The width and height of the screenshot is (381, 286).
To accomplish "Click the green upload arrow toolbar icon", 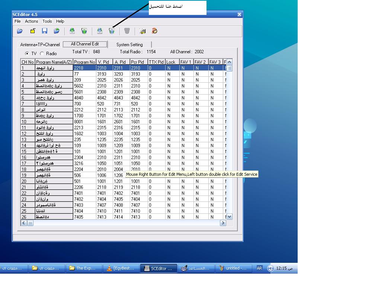I will [84, 31].
